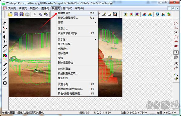Choose 颜色/(Z值)高程赋值 F3 menu entry

coord(75,93)
